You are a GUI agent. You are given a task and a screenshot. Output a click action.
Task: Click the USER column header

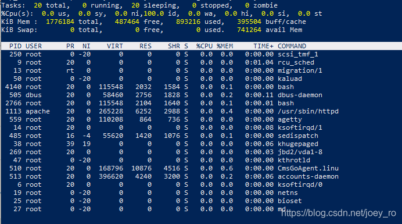[x=34, y=46]
